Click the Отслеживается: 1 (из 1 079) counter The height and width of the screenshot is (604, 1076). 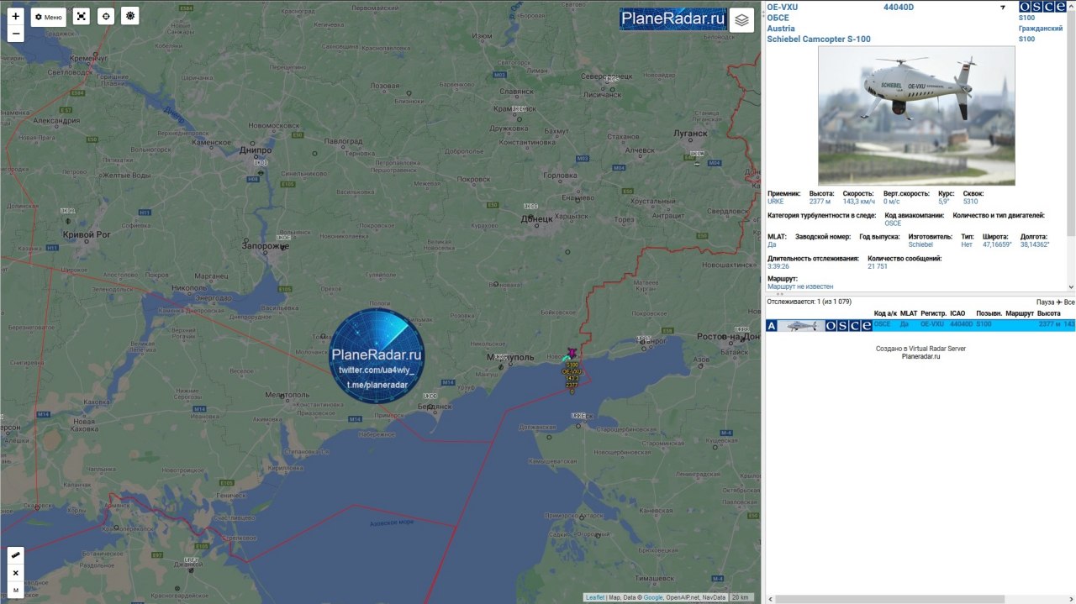click(x=809, y=302)
